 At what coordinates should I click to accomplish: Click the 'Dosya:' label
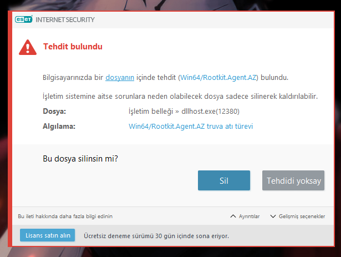tap(54, 112)
